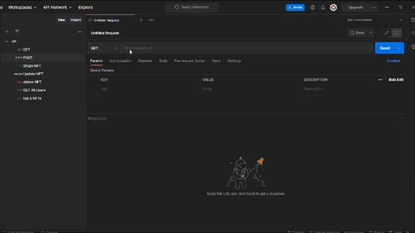Screen dimensions: 415x233
Task: Open the No Environment selector
Action: 375,20
